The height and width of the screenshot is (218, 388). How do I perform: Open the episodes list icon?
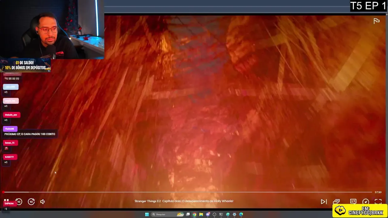[x=336, y=202]
